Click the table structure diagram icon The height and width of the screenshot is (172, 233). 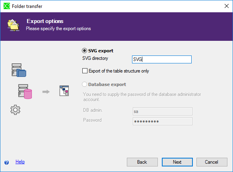64,91
